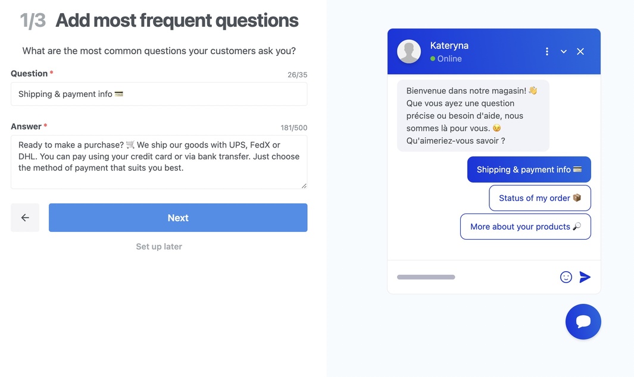Open the chat launcher bubble icon

(583, 321)
